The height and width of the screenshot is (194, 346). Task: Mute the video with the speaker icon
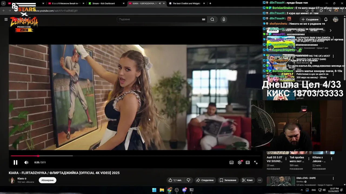[26, 162]
